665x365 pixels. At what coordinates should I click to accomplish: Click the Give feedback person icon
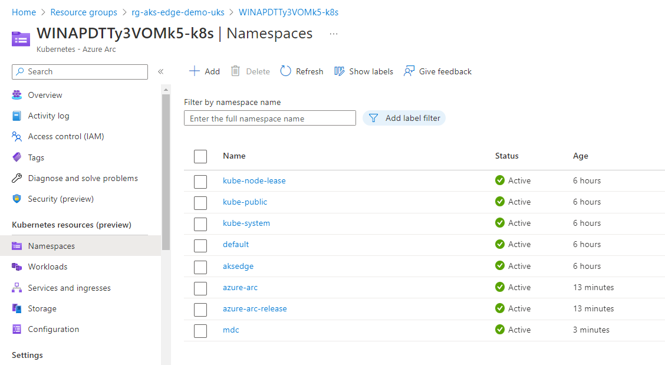[409, 71]
